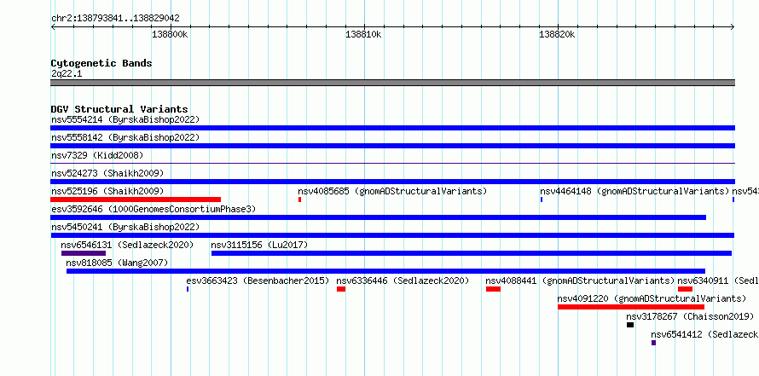Screen dimensions: 759x376
Task: Click the 138820k ruler label
Action: click(557, 34)
